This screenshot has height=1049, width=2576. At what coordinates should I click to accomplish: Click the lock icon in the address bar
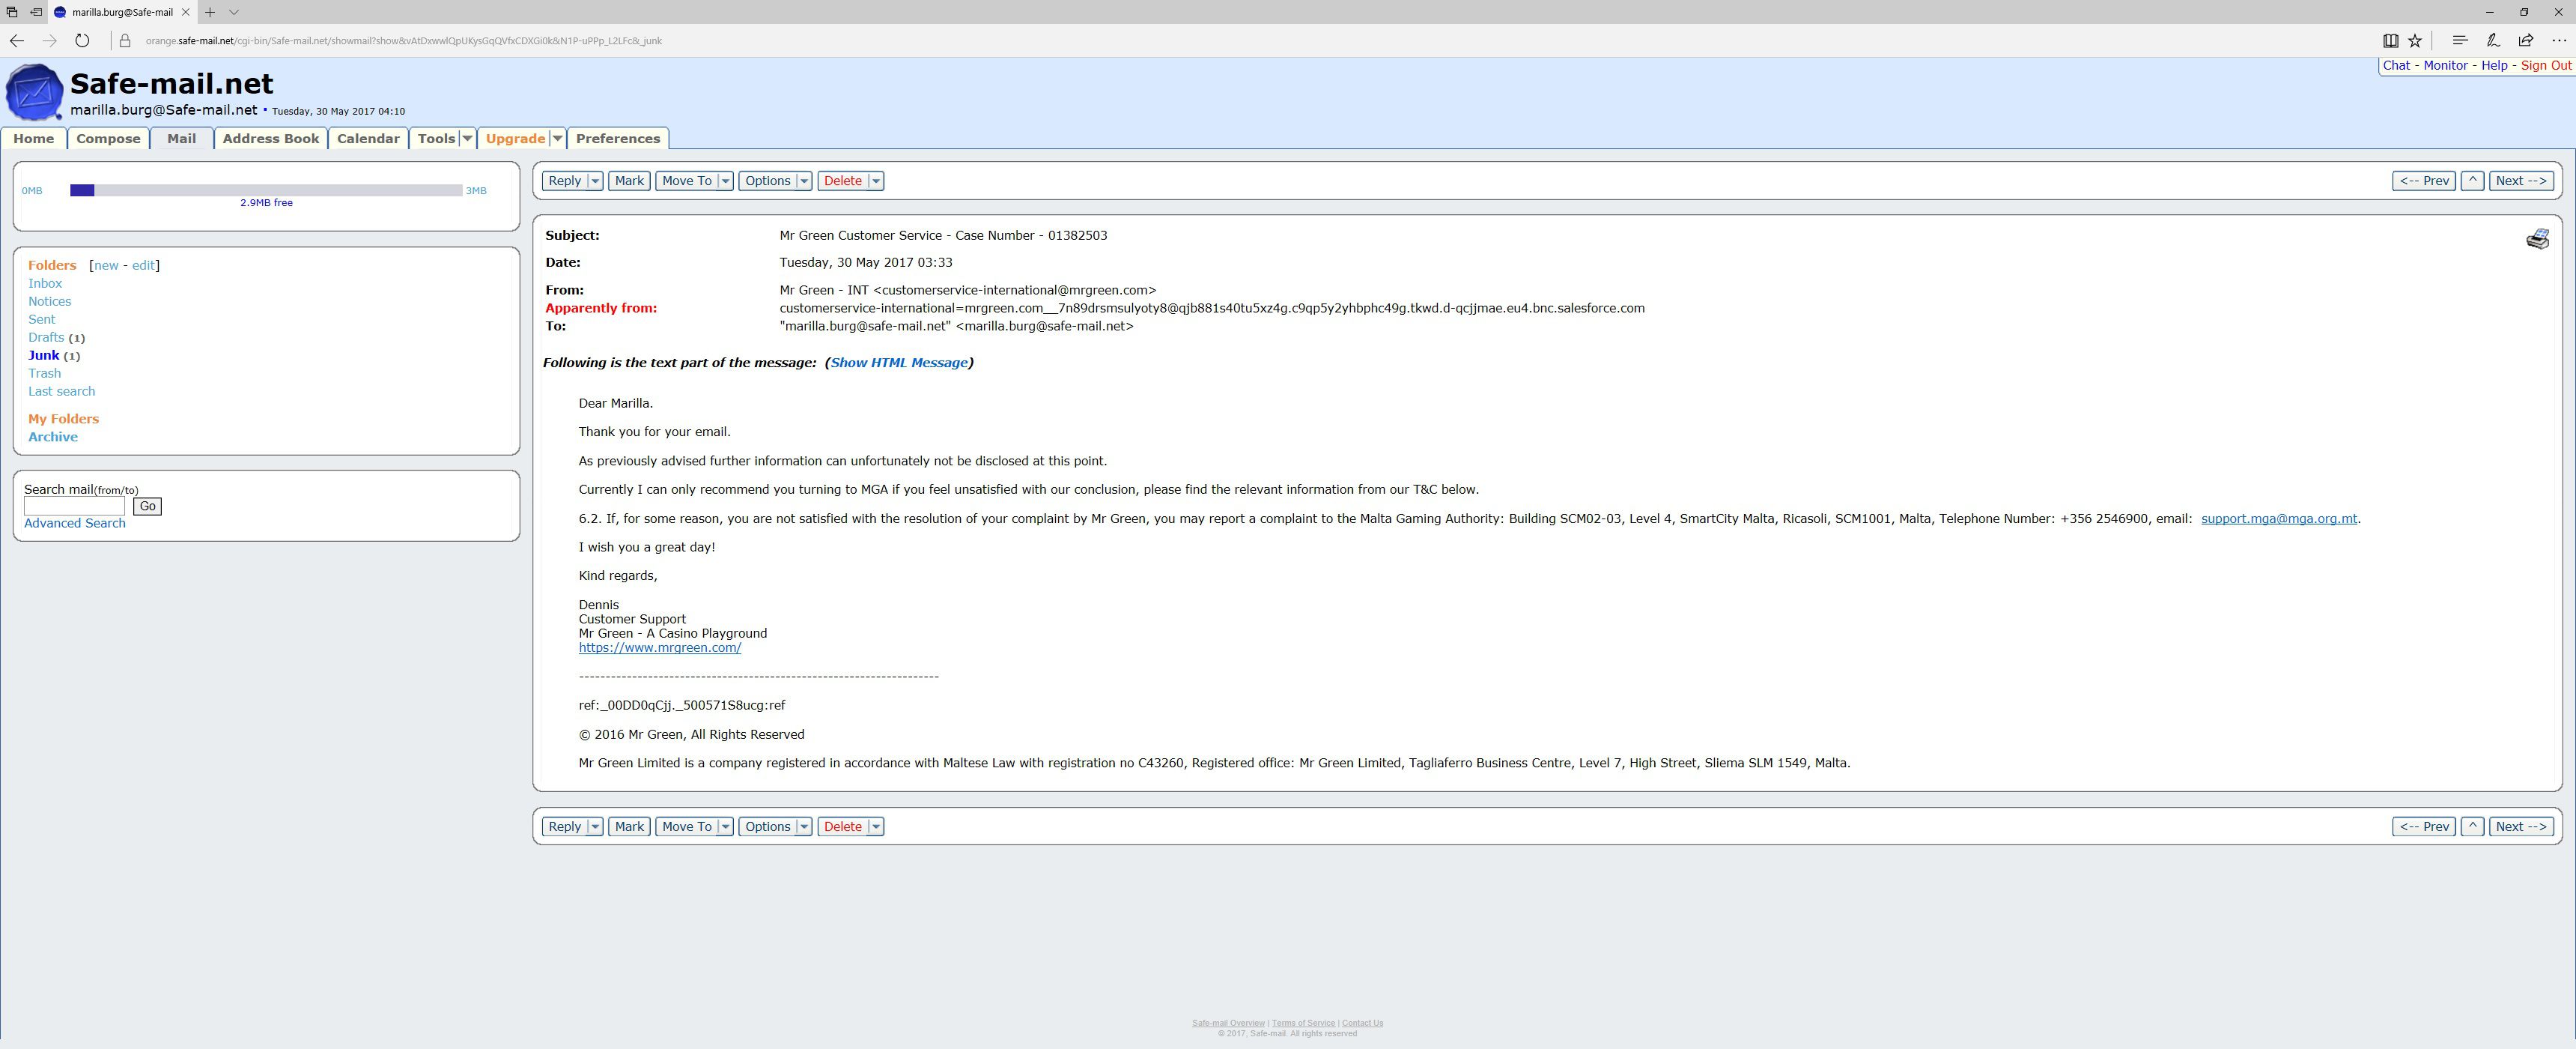tap(125, 41)
